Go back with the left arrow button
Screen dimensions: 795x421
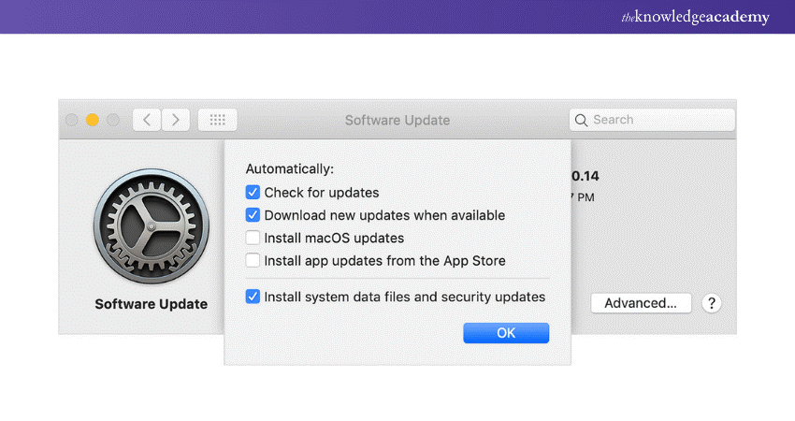[147, 120]
